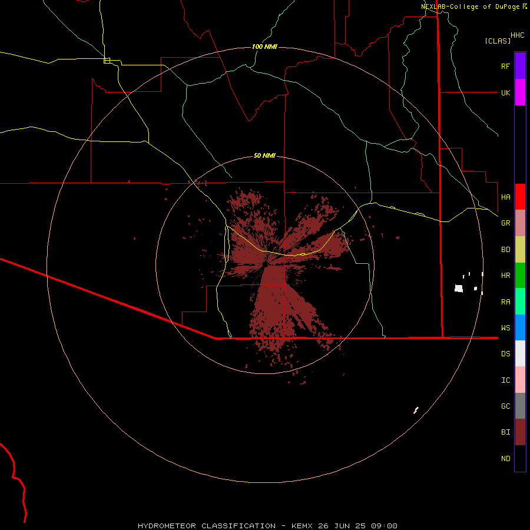
Task: Click the BI legend label
Action: coord(505,432)
